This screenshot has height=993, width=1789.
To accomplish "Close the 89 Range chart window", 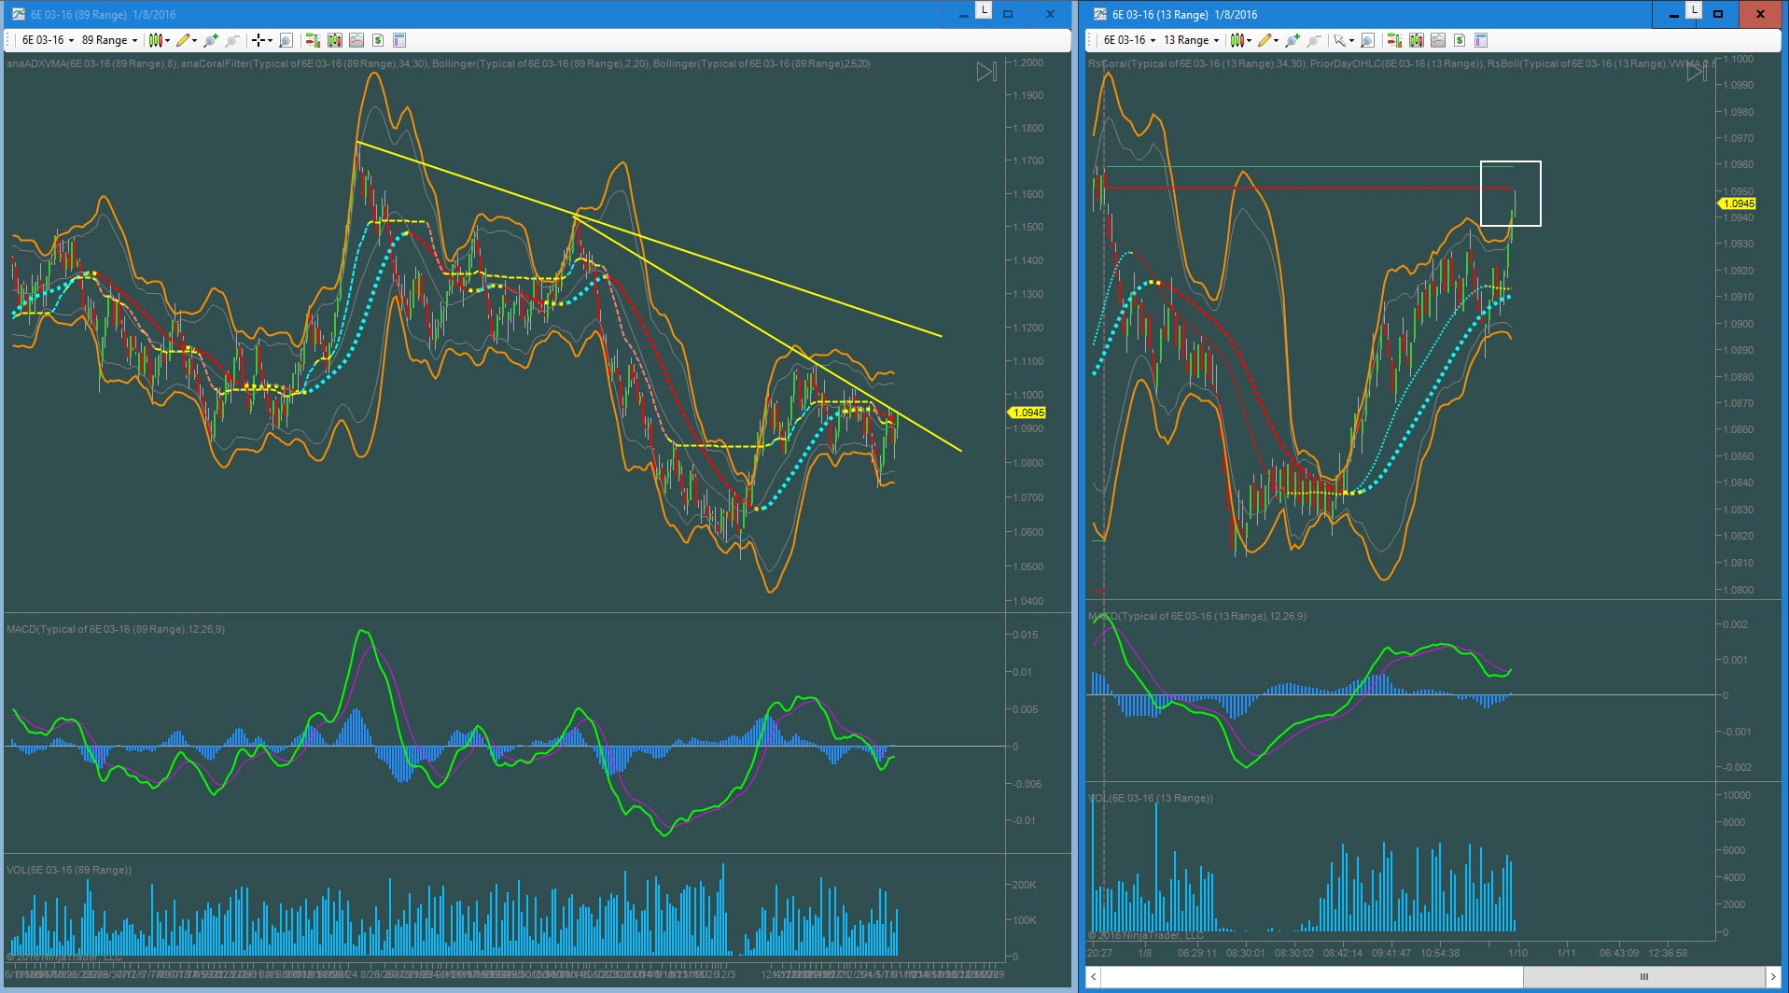I will tap(1050, 14).
